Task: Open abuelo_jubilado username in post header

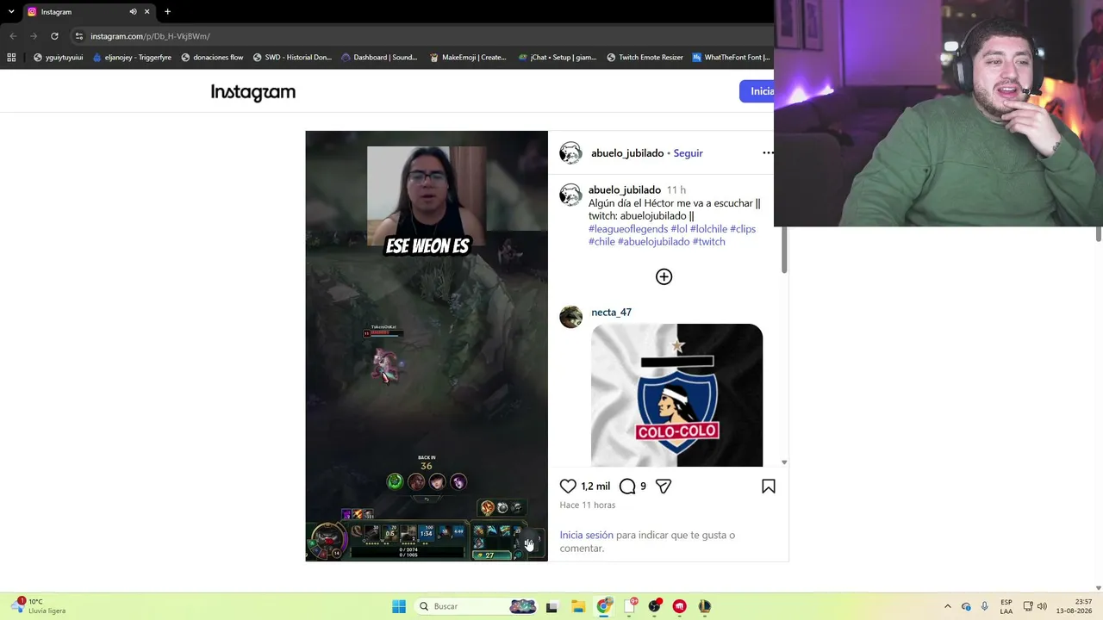Action: (627, 153)
